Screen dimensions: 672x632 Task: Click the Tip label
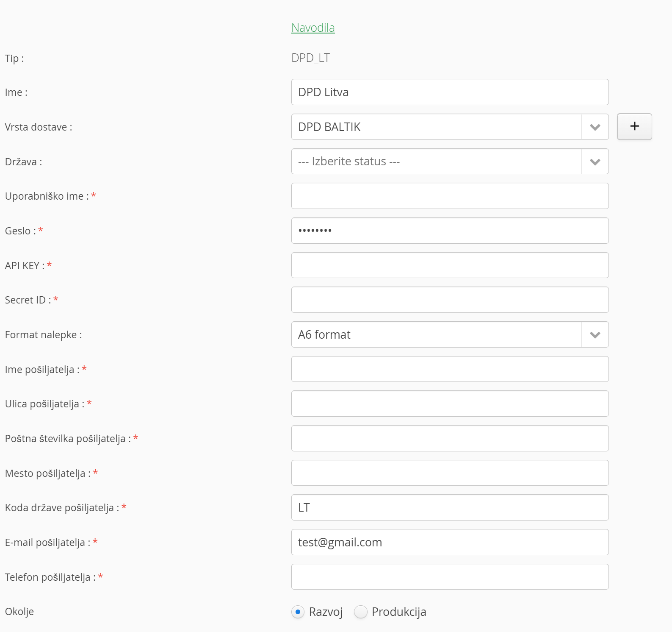(14, 58)
